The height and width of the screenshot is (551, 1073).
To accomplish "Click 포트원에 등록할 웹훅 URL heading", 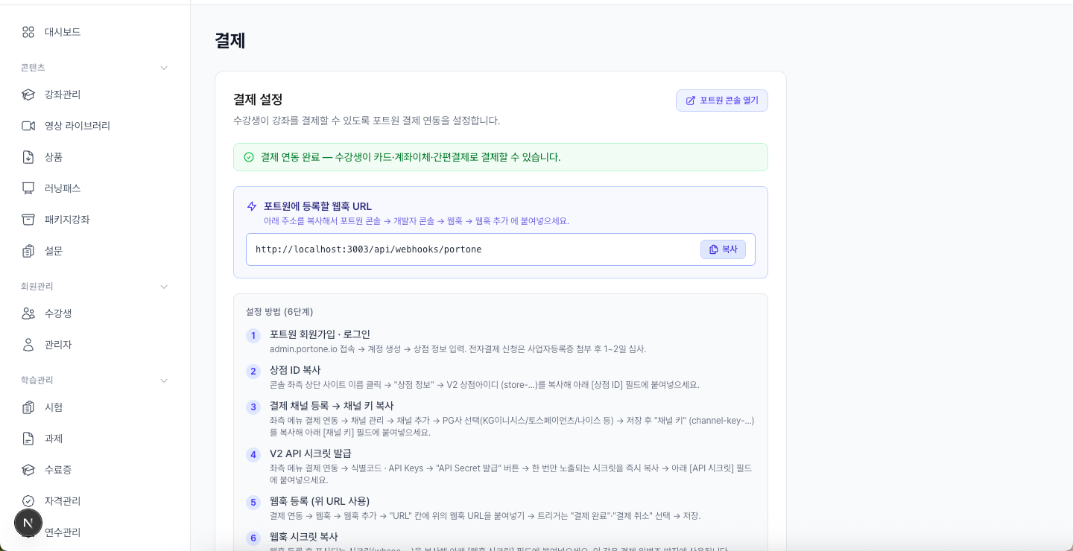I will pyautogui.click(x=317, y=206).
